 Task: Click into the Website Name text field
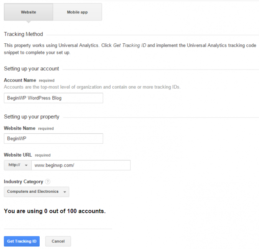point(53,138)
